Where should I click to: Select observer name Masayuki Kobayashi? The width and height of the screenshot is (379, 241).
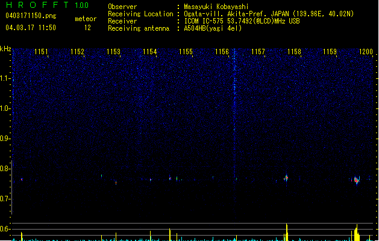click(x=216, y=7)
